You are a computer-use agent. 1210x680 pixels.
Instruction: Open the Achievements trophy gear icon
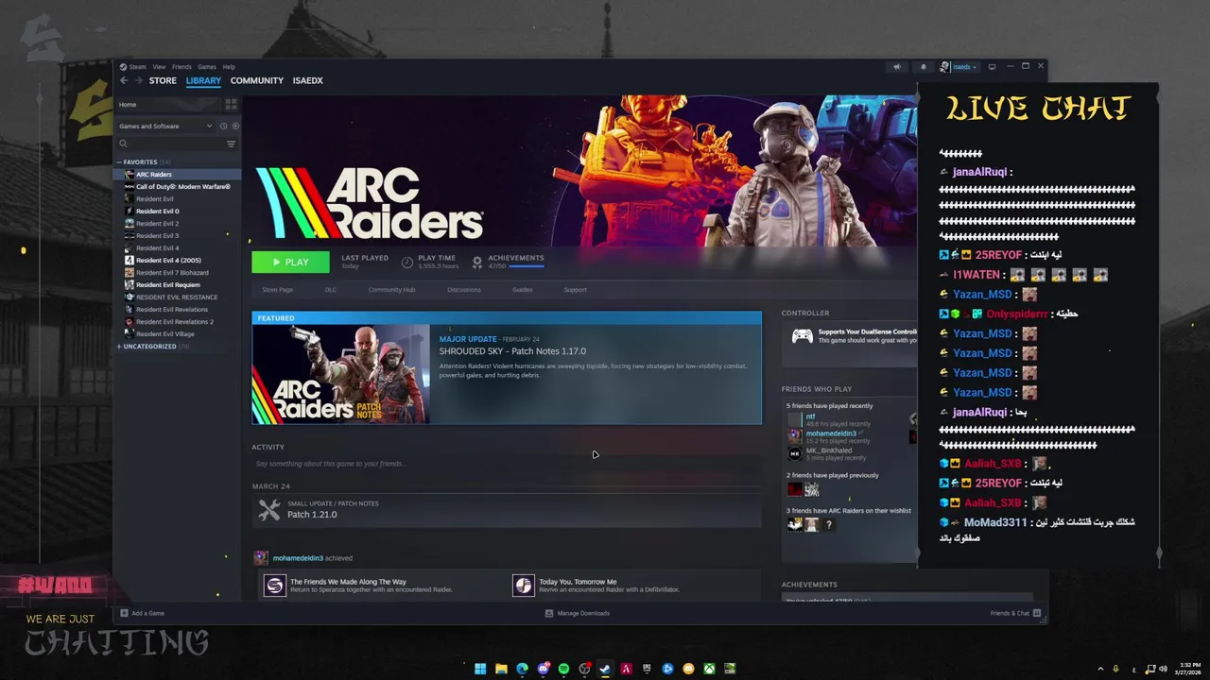477,262
